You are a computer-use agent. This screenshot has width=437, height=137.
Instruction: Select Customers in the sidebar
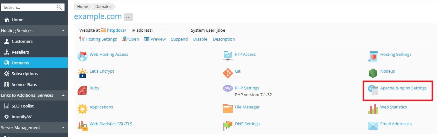coord(22,42)
